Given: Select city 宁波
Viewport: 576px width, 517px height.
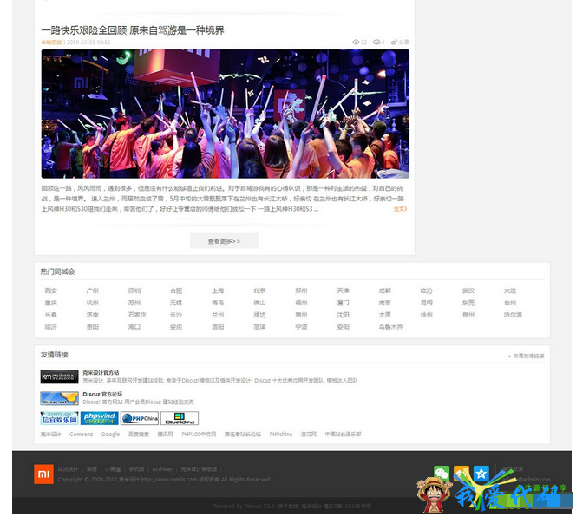Looking at the screenshot, I should (x=301, y=327).
